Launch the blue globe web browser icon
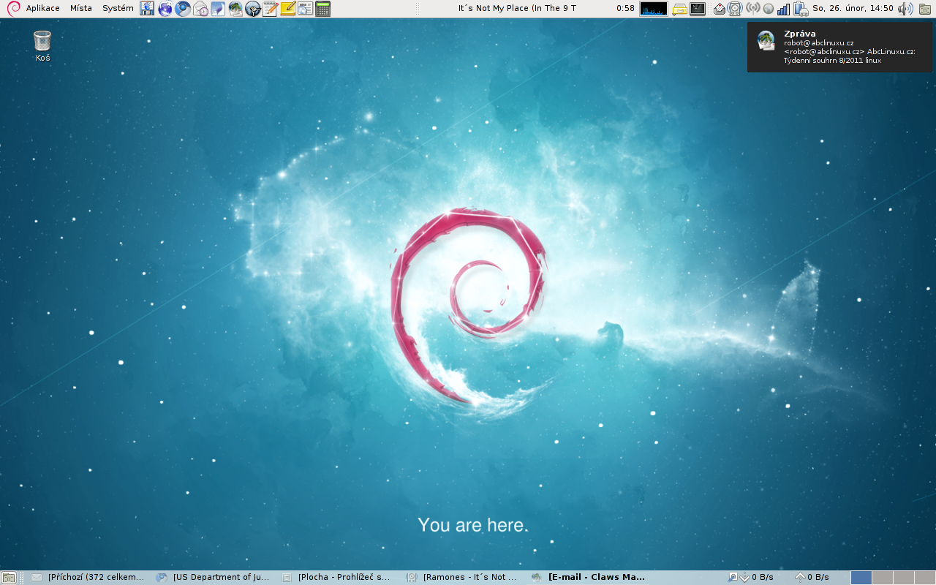This screenshot has width=936, height=585. tap(165, 9)
